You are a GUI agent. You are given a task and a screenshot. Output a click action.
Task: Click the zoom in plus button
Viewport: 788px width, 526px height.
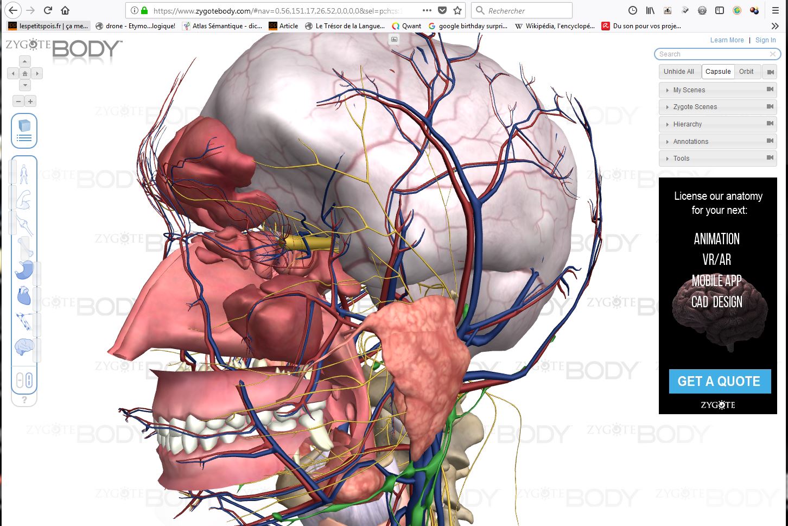tap(30, 102)
